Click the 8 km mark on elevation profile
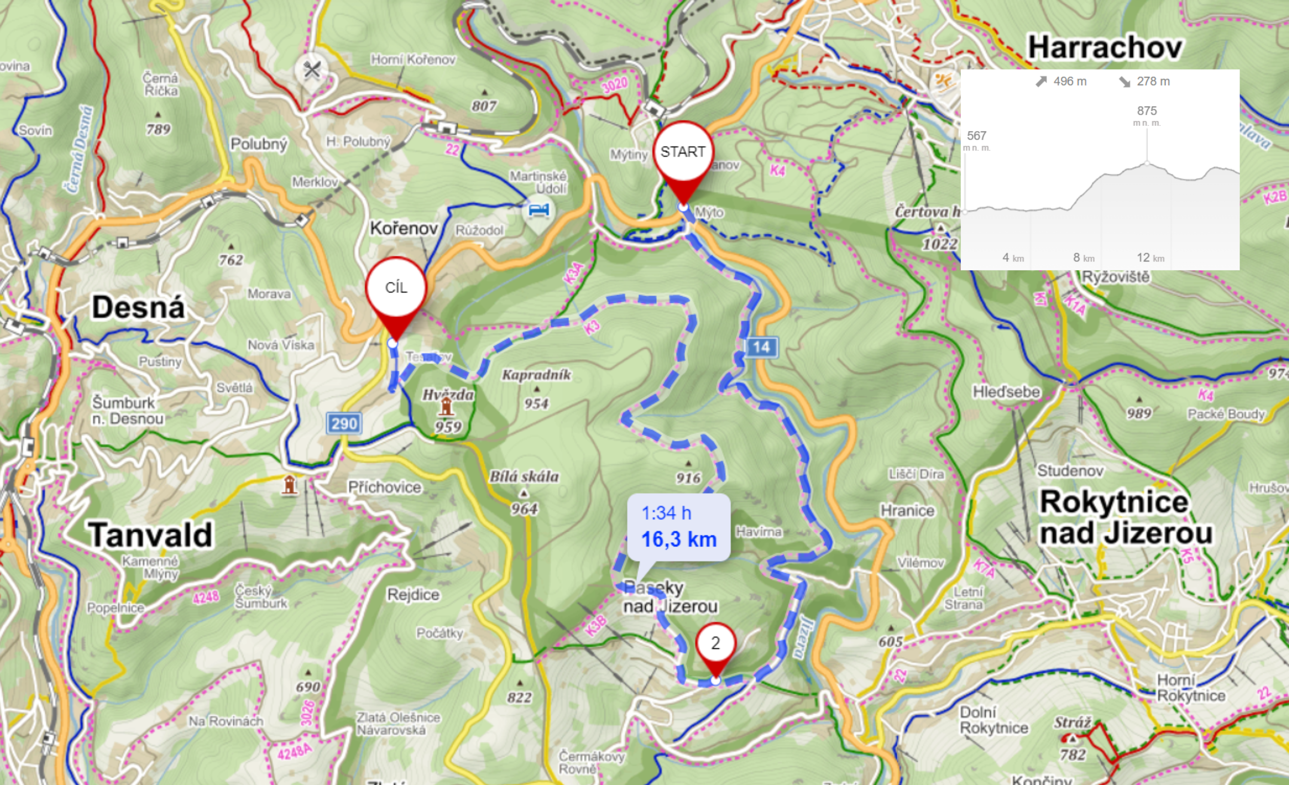 pos(1084,258)
